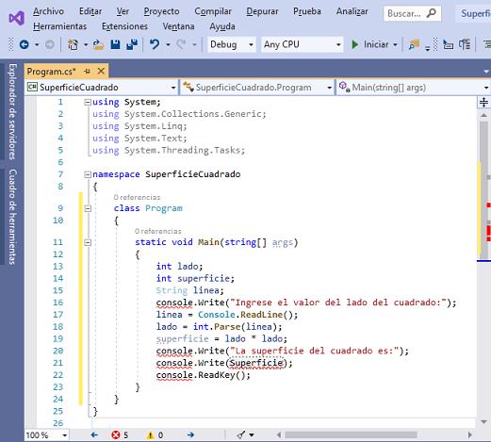The width and height of the screenshot is (491, 442).
Task: Open the Iniciar options dropdown arrow
Action: click(395, 45)
